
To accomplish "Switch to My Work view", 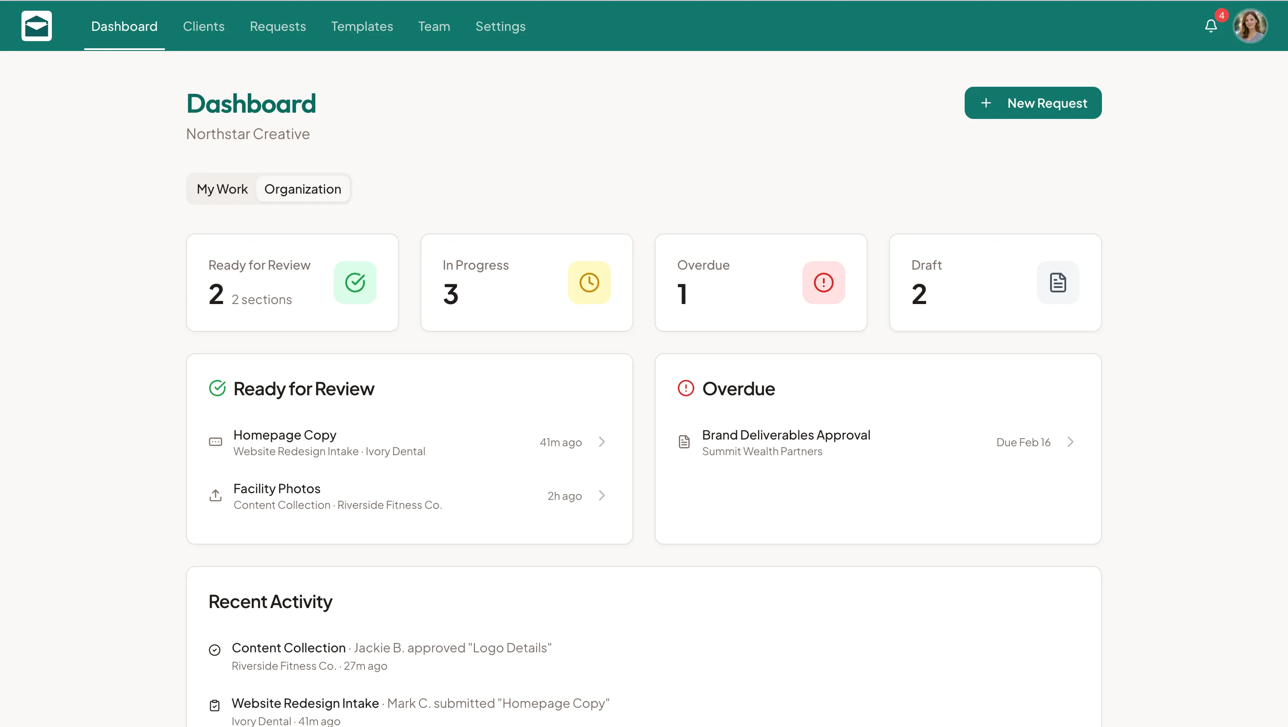I will (x=222, y=189).
